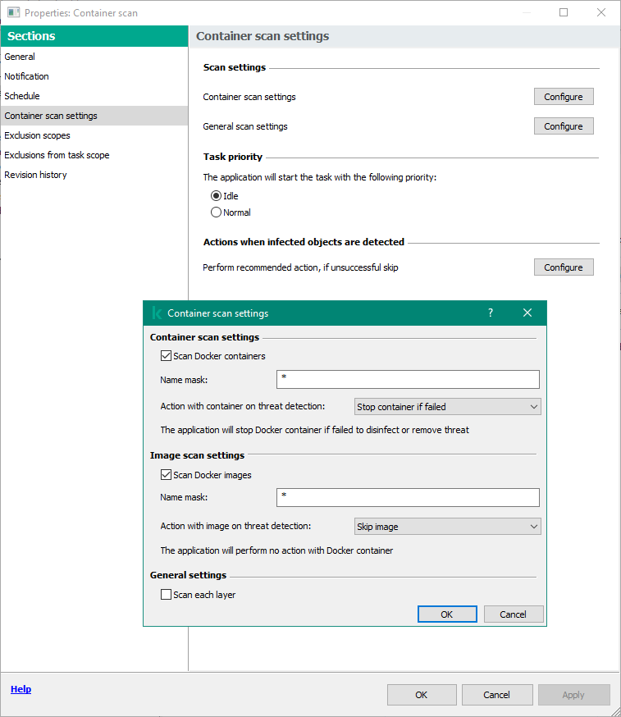The height and width of the screenshot is (717, 621).
Task: Open the Skip image action dropdown
Action: tap(447, 527)
